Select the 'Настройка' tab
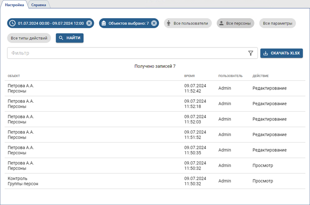Viewport: 310px width, 205px height. tap(14, 5)
